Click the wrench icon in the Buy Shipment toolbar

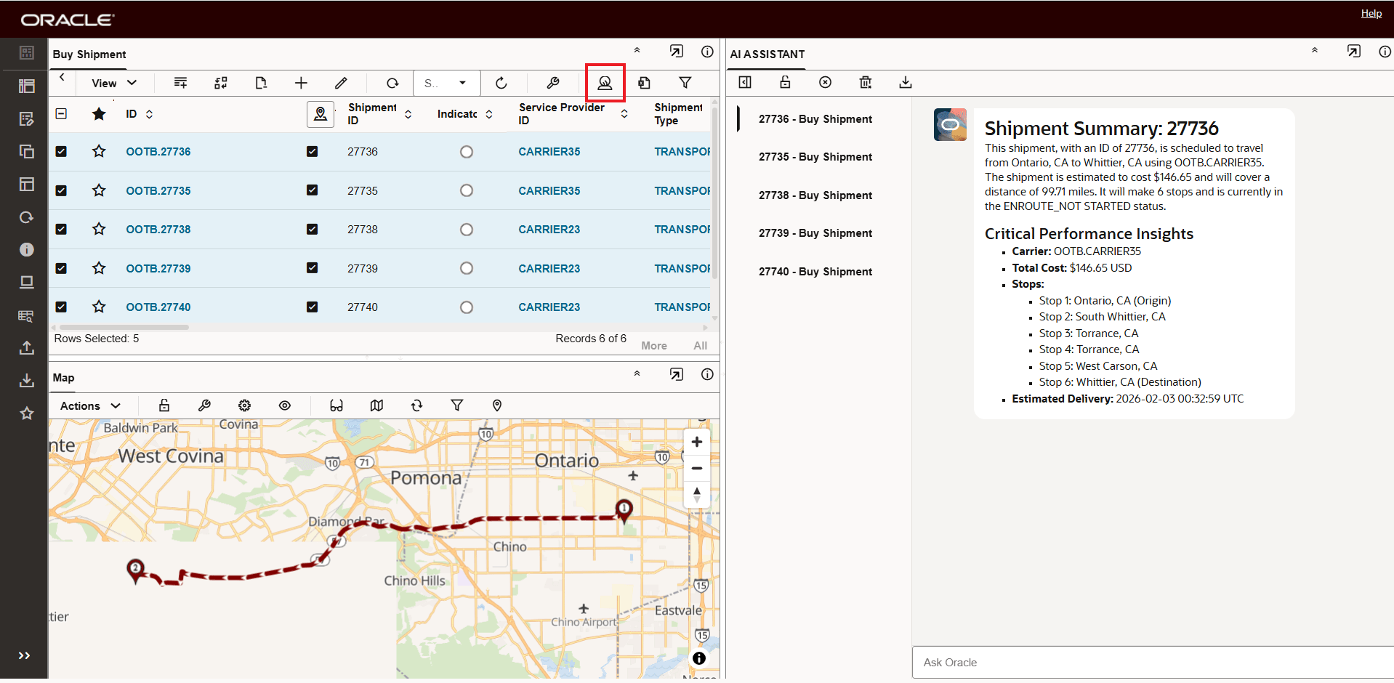552,83
